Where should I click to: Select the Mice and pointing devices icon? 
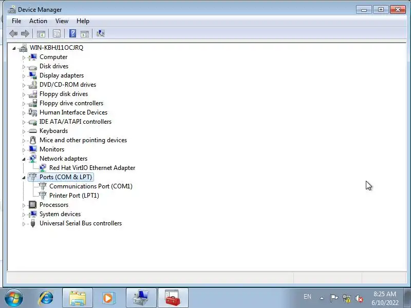[33, 140]
